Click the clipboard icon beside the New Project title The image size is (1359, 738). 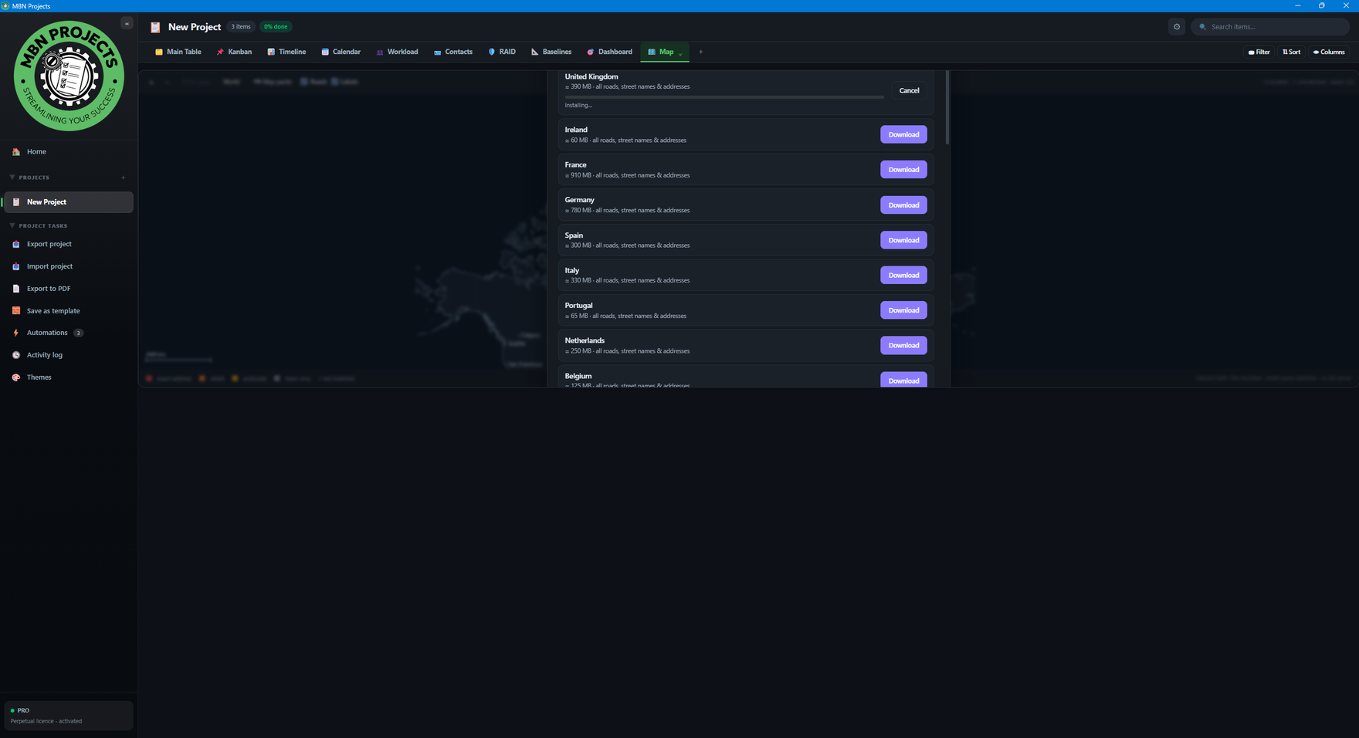pyautogui.click(x=155, y=27)
